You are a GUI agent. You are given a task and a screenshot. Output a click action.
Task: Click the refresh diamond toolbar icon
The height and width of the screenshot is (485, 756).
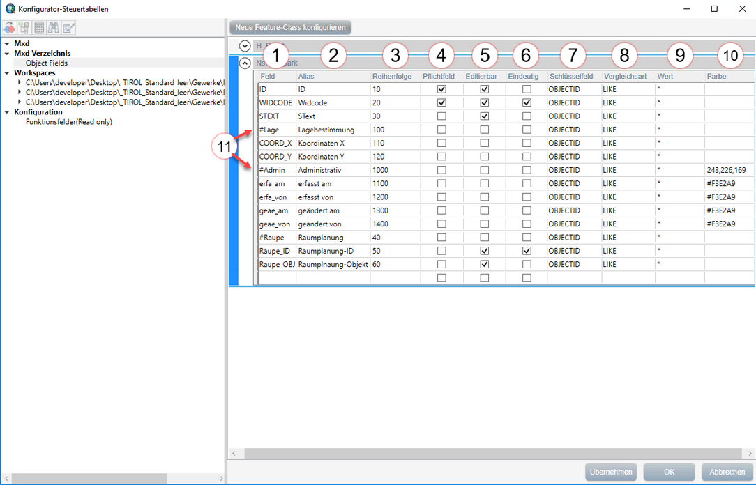pos(10,28)
